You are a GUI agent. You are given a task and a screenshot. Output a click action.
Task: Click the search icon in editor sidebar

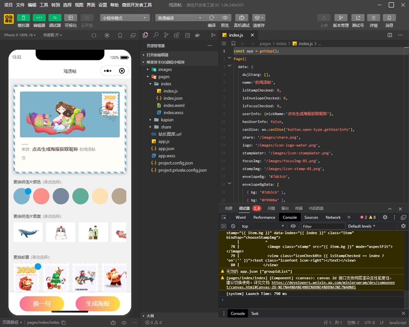156,35
